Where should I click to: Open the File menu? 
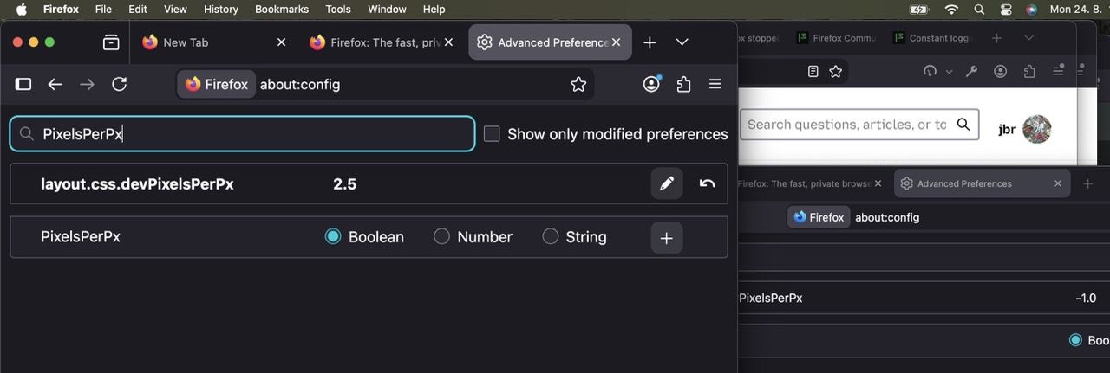point(103,10)
